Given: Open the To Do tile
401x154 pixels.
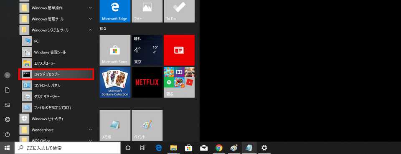Looking at the screenshot, I should tap(179, 11).
